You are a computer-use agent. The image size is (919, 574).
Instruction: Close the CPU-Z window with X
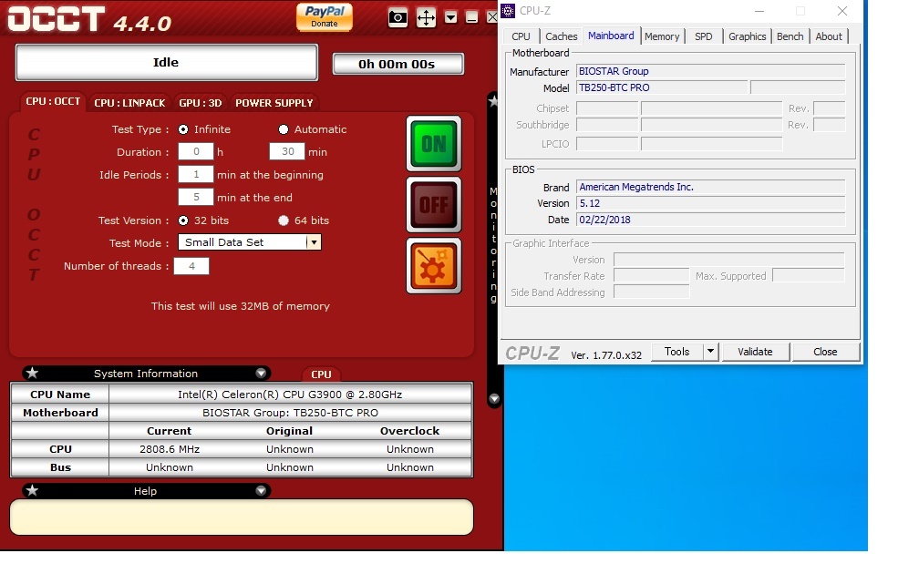click(x=842, y=11)
